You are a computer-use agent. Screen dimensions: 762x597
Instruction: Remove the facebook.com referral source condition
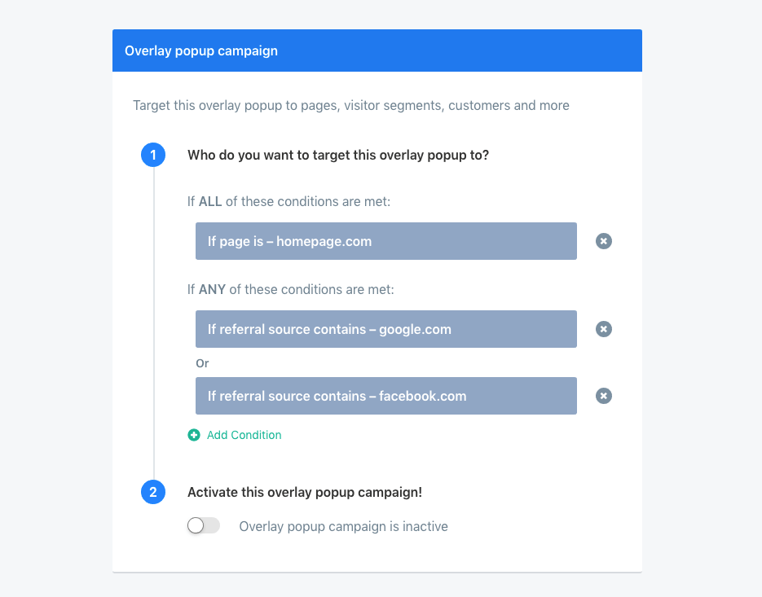tap(603, 396)
